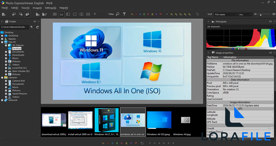Select 'Windows All ISO.jpeg' thumbnail
The width and height of the screenshot is (276, 146).
[159, 122]
